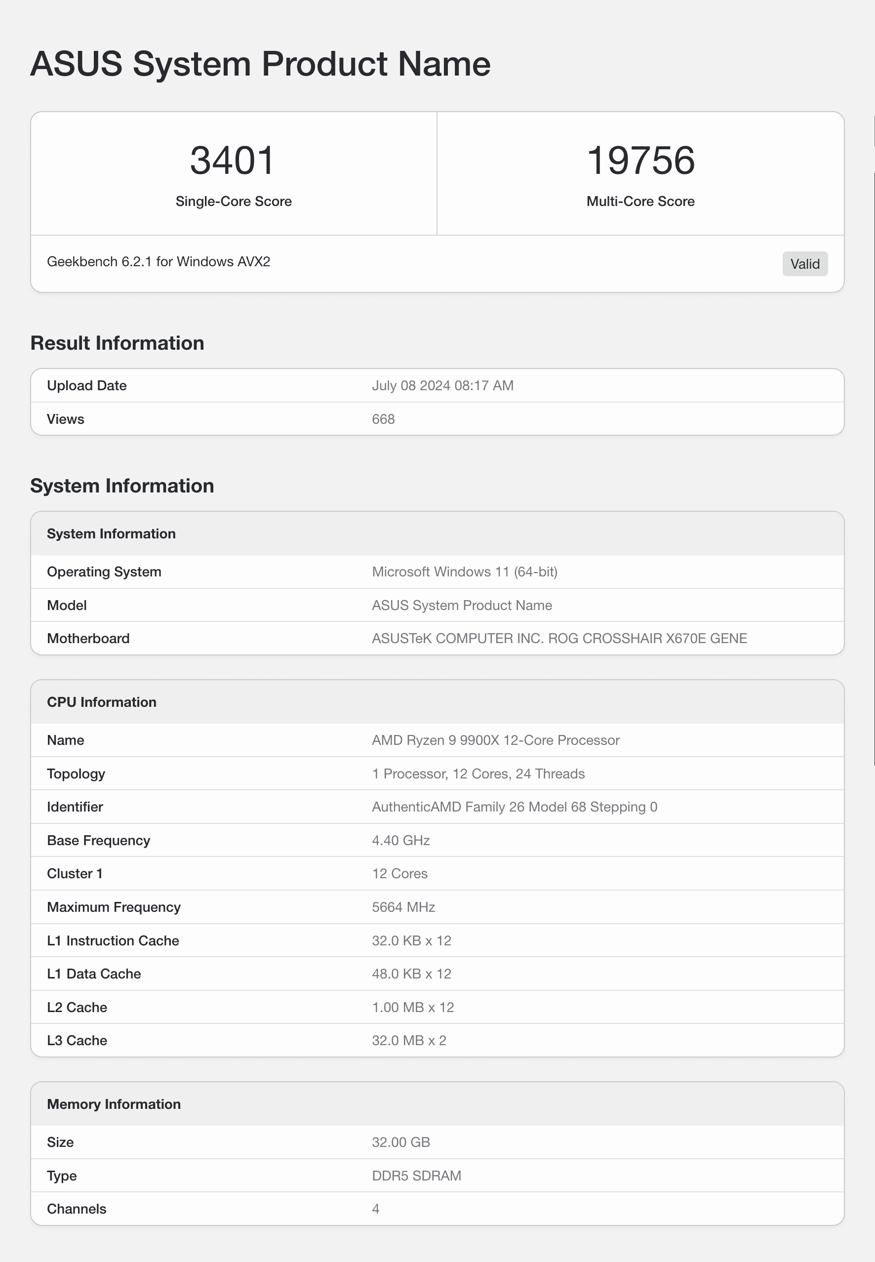This screenshot has width=875, height=1262.
Task: Click the Maximum Frequency value 5664 MHz
Action: click(x=403, y=907)
